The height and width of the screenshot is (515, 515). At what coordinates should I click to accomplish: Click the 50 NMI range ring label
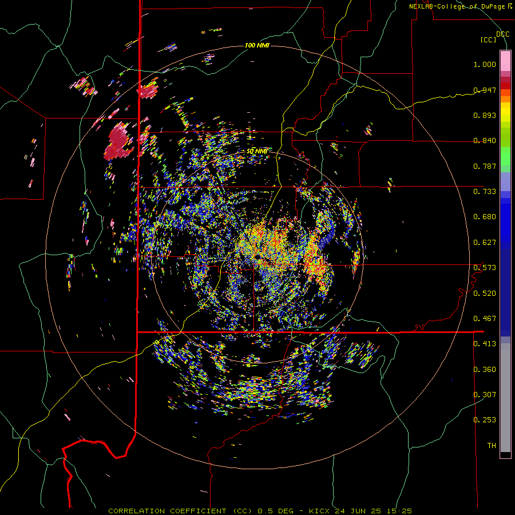(x=257, y=152)
